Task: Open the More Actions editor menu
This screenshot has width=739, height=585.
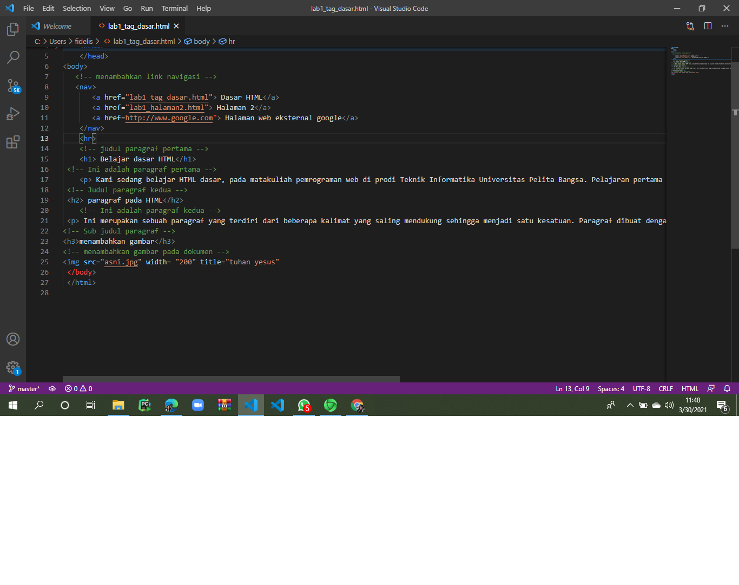Action: pyautogui.click(x=725, y=25)
